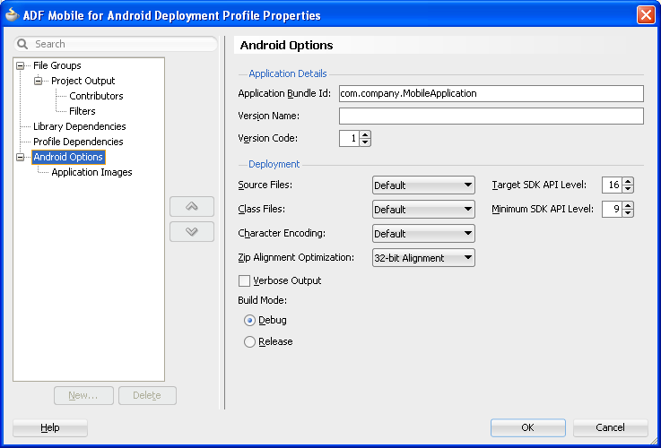Select the Debug build mode
The height and width of the screenshot is (448, 661).
[x=249, y=321]
